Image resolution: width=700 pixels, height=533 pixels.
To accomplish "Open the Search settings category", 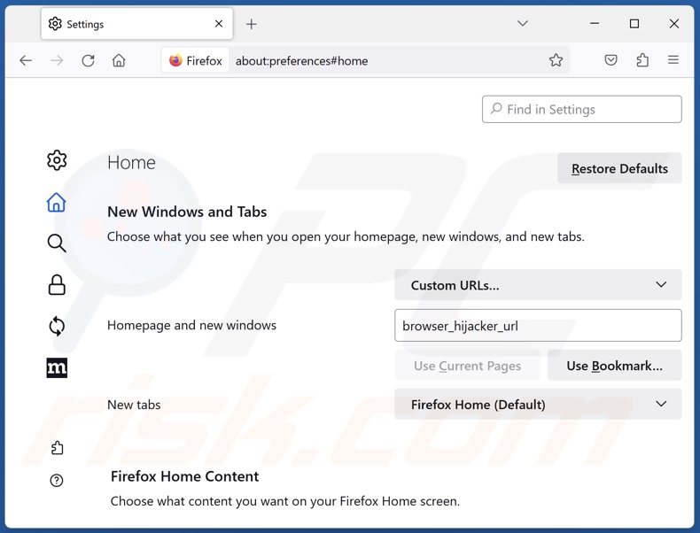I will coord(57,243).
